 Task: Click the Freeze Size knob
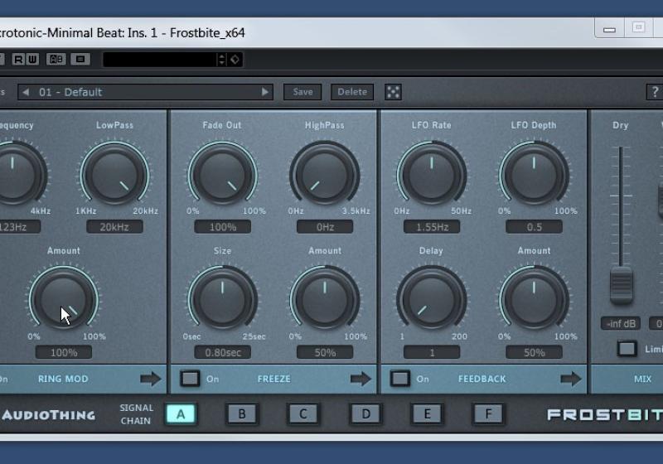coord(222,297)
